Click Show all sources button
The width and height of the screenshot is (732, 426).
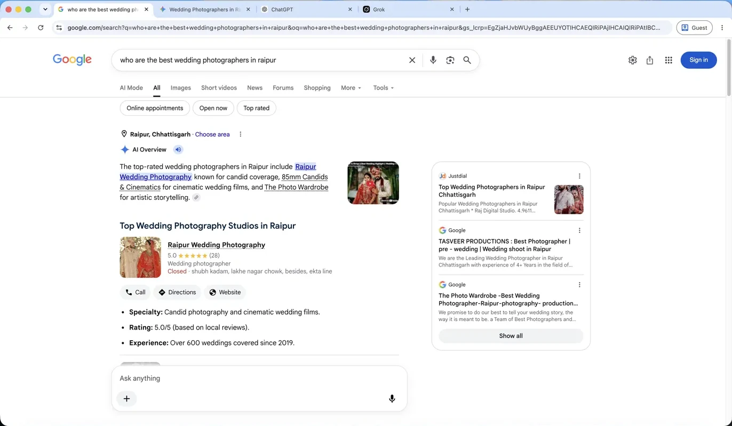click(x=511, y=336)
